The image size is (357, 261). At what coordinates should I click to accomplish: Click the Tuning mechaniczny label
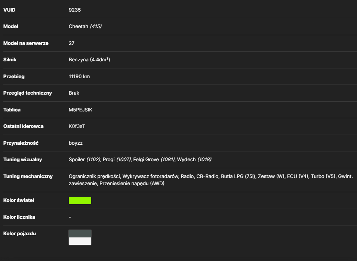(28, 176)
